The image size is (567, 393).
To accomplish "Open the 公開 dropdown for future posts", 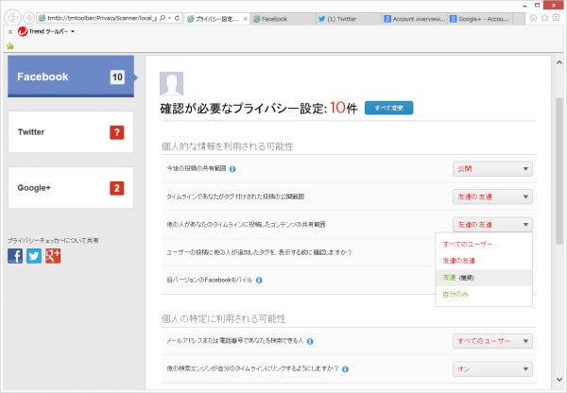I will click(492, 169).
